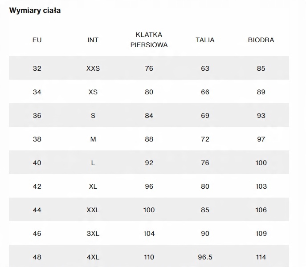
Task: Click the XL size cell
Action: click(93, 186)
